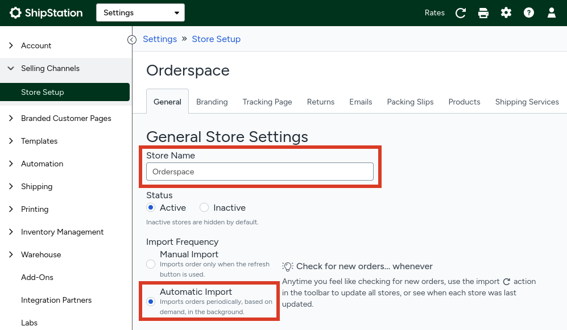Open the print queue icon
This screenshot has width=567, height=330.
(x=483, y=13)
